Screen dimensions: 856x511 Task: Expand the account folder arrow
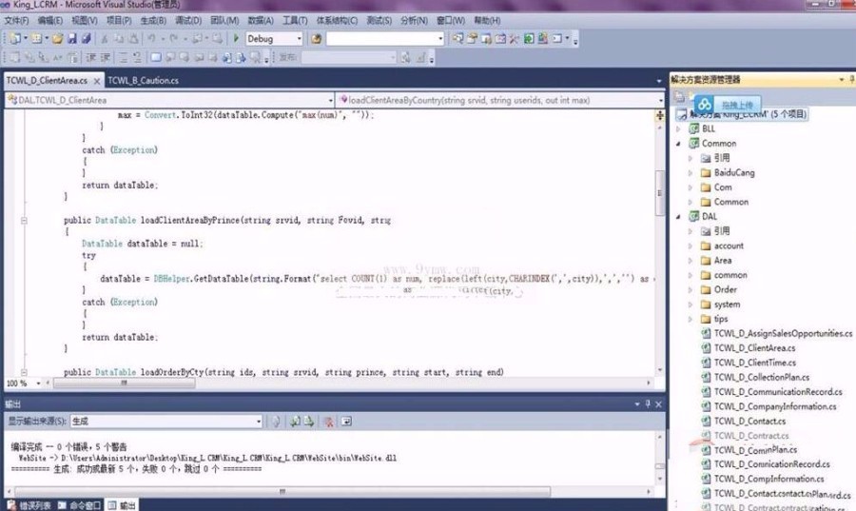(691, 246)
